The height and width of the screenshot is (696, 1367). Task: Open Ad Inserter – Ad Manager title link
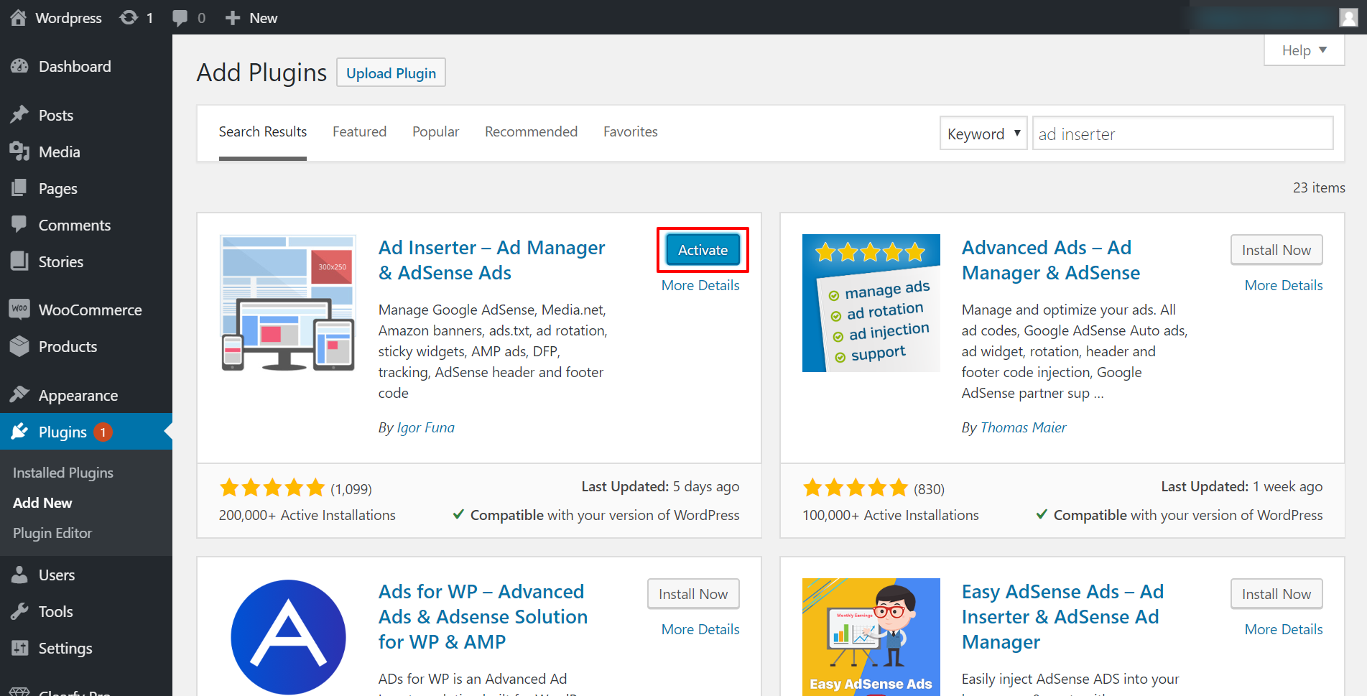pos(492,260)
